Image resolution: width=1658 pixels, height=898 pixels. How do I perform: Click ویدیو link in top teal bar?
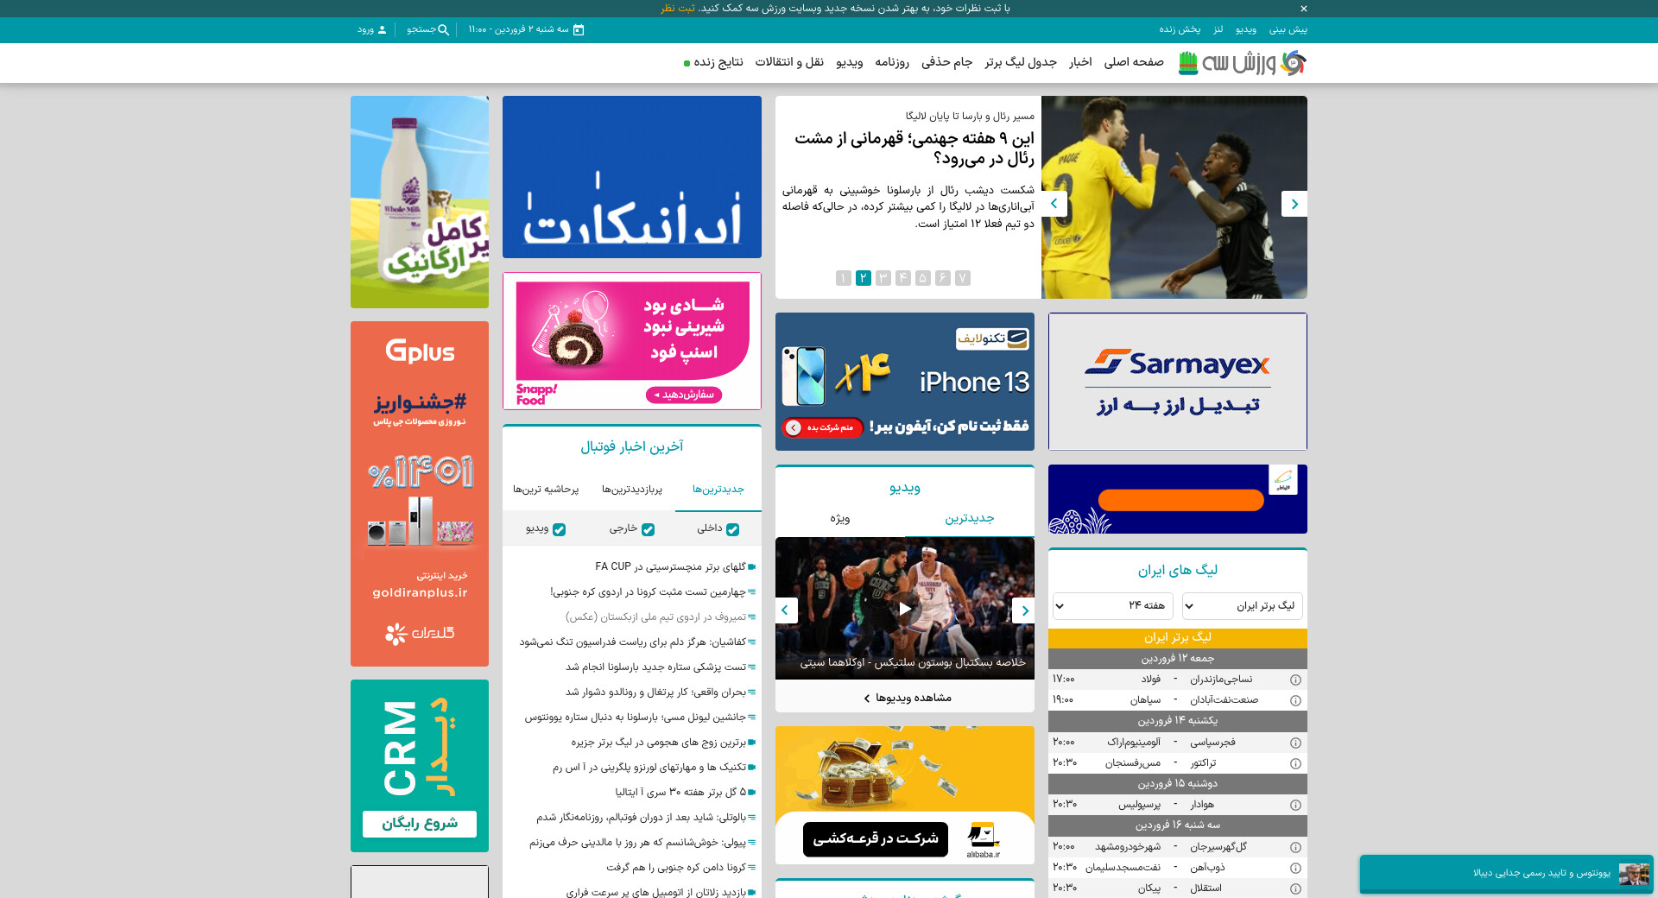tap(1246, 29)
